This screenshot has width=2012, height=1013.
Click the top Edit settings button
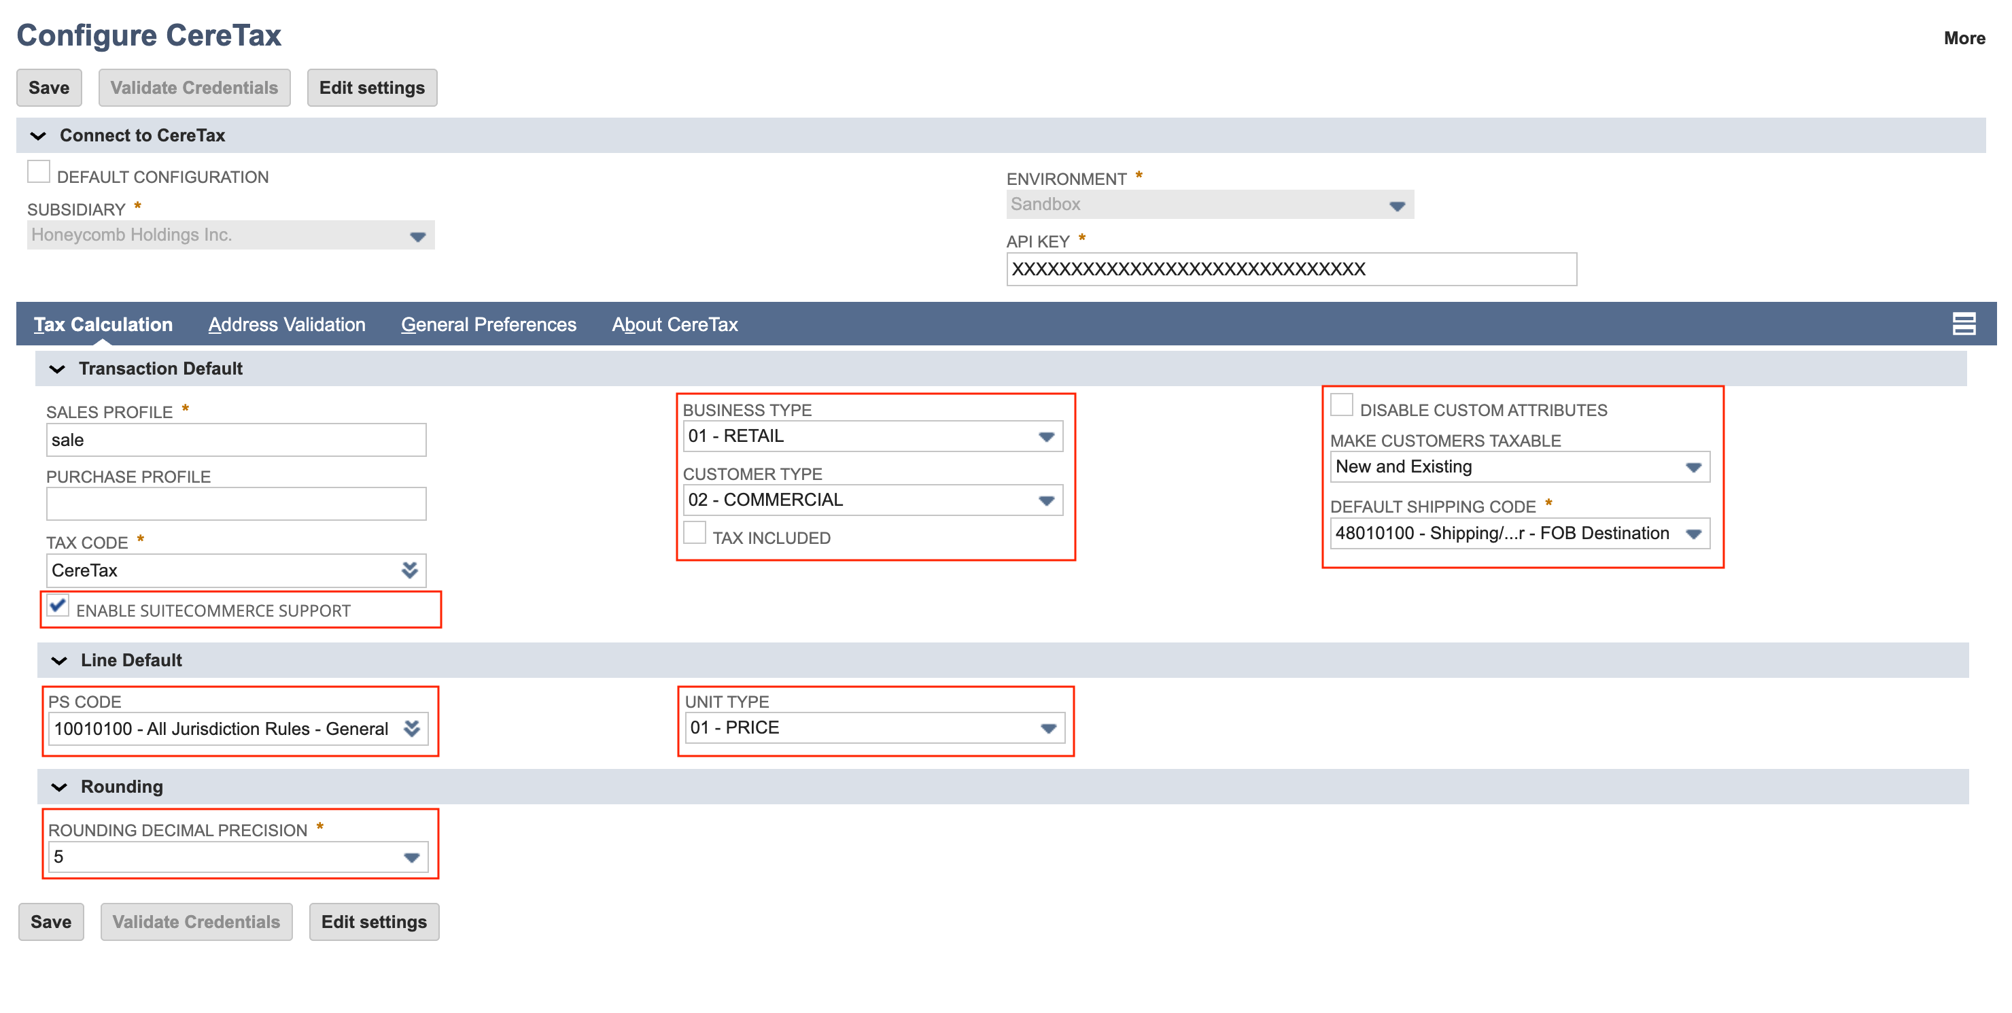pyautogui.click(x=372, y=88)
